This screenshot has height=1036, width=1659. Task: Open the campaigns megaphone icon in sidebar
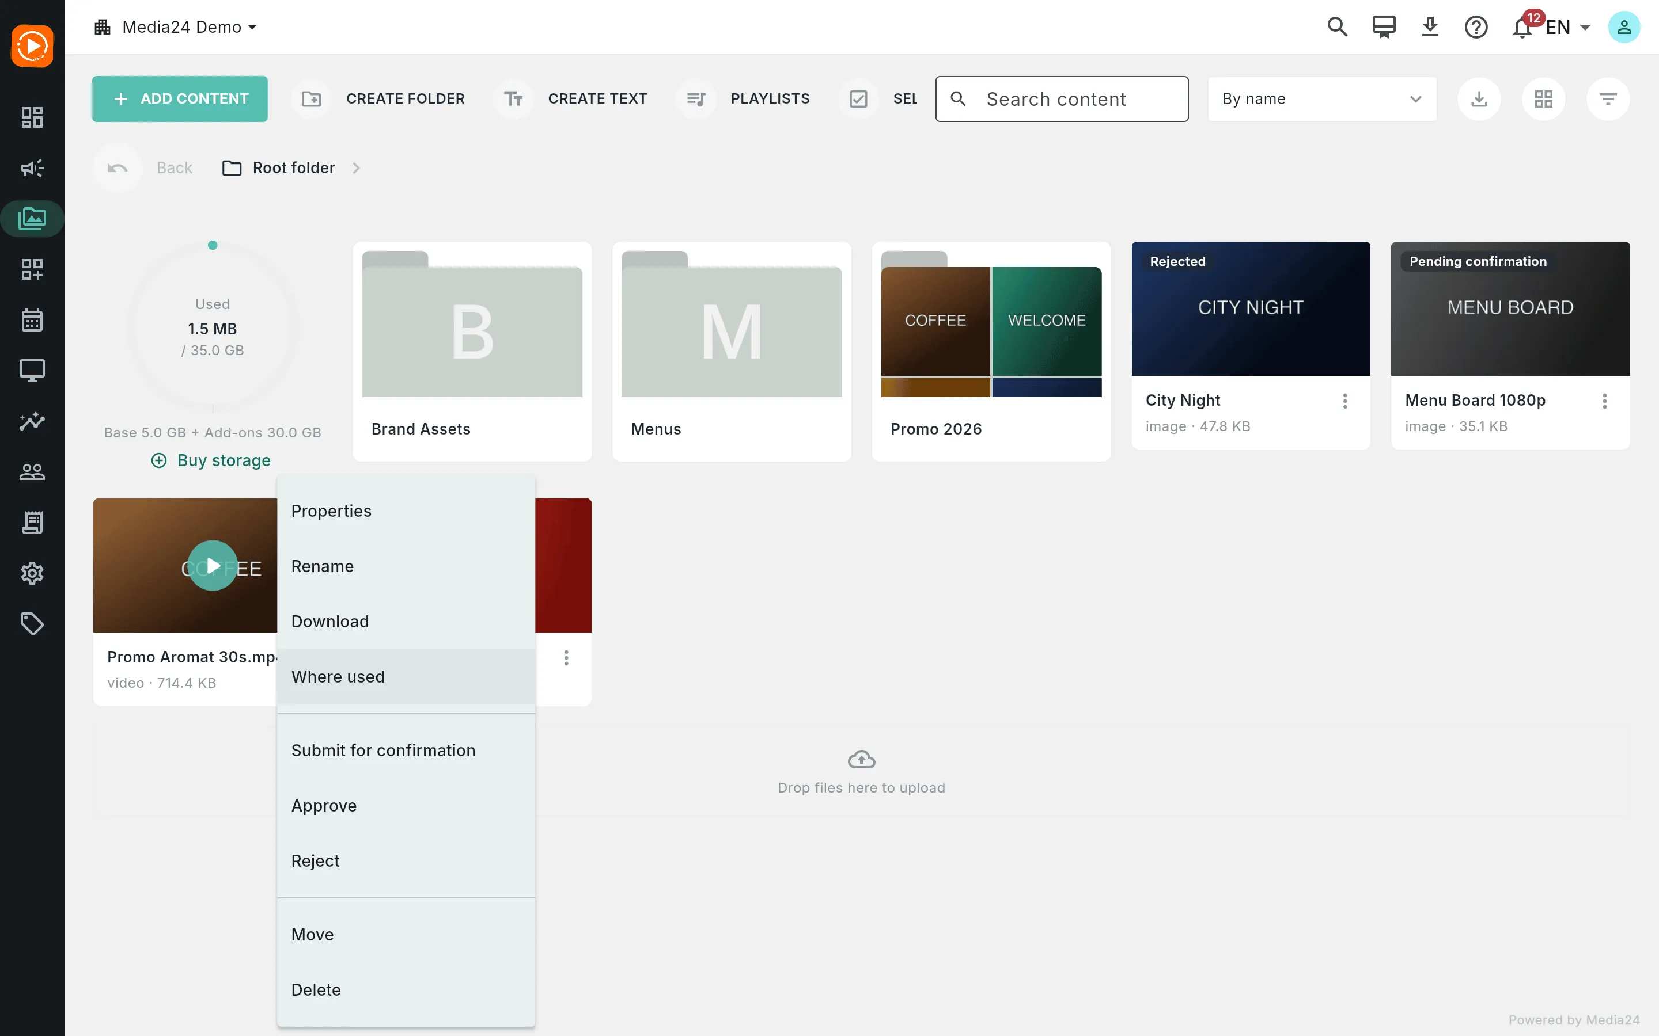(32, 168)
